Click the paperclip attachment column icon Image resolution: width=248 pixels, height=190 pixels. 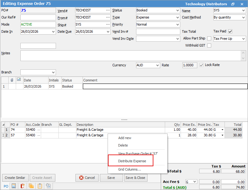[x=12, y=80]
